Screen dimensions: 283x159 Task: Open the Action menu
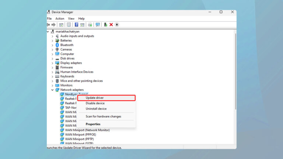click(60, 18)
